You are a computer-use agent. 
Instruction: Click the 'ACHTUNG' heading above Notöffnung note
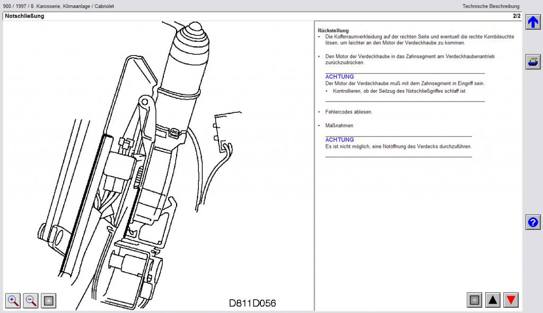[x=339, y=140]
